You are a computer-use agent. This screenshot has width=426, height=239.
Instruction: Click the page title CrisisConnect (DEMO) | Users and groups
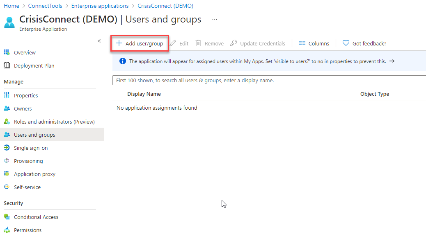tap(110, 20)
